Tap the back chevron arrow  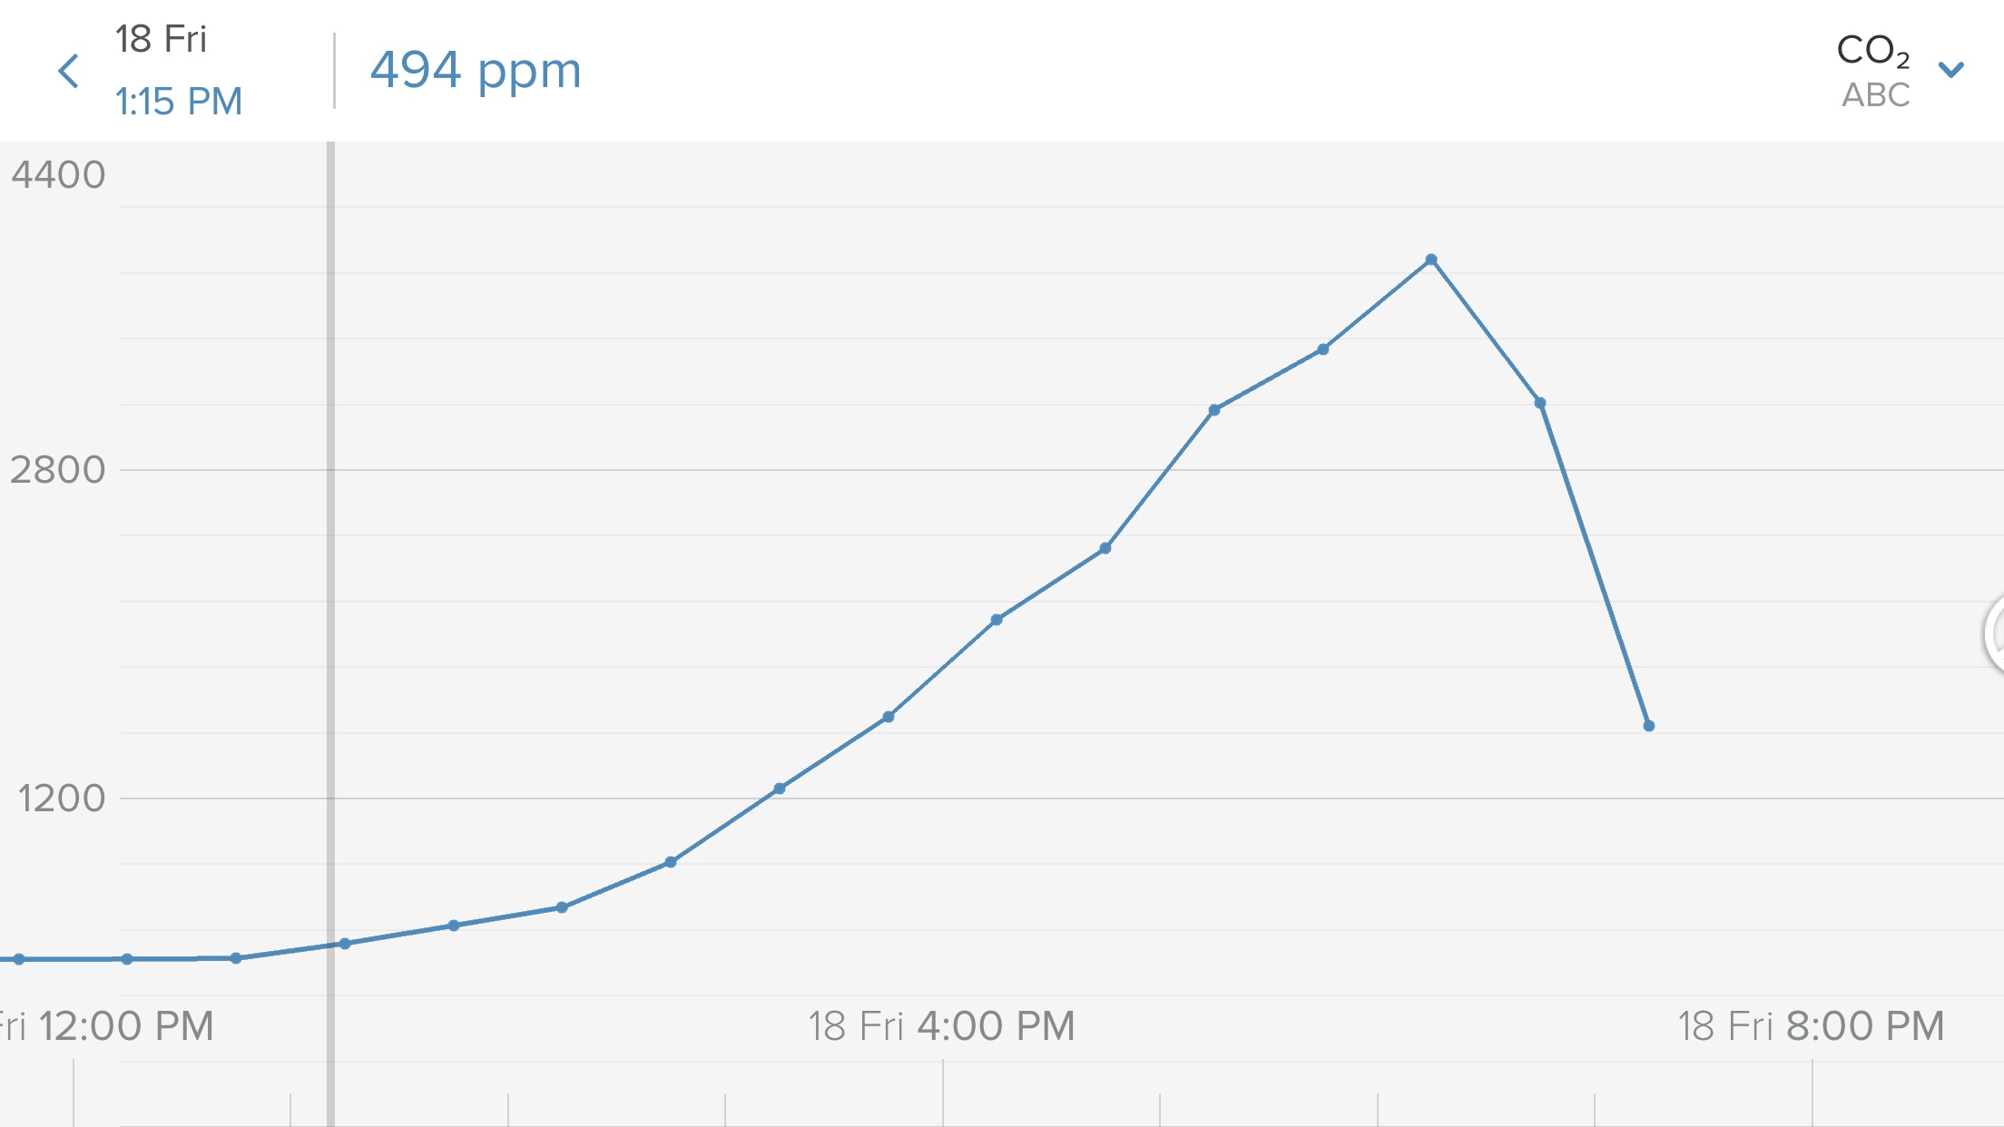[x=69, y=71]
